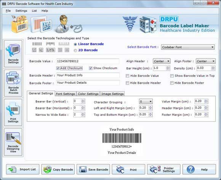The height and width of the screenshot is (180, 221).
Task: Tick Show Barcode Value in Top
Action: point(172,76)
